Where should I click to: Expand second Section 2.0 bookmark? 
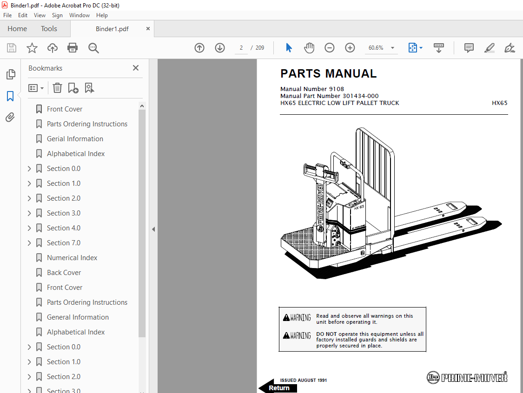coord(29,377)
